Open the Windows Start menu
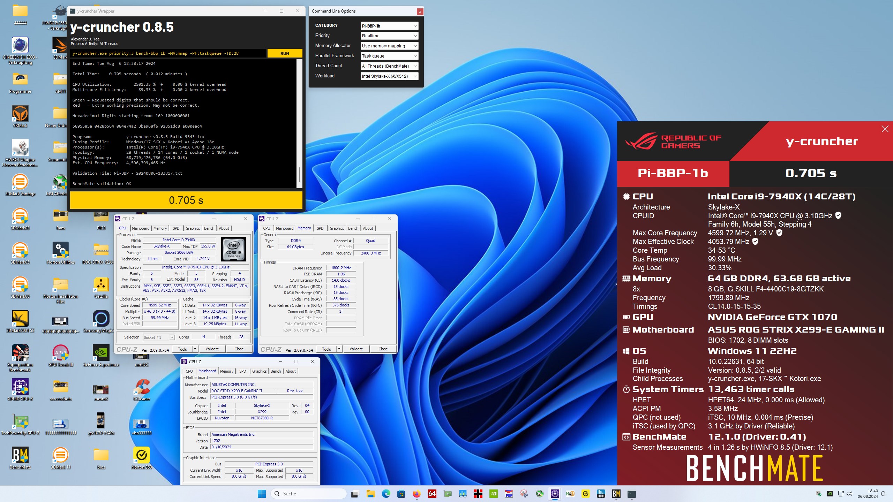Viewport: 893px width, 502px height. 262,494
